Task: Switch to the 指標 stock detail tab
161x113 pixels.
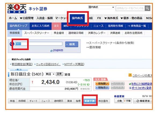Action: pos(78,101)
